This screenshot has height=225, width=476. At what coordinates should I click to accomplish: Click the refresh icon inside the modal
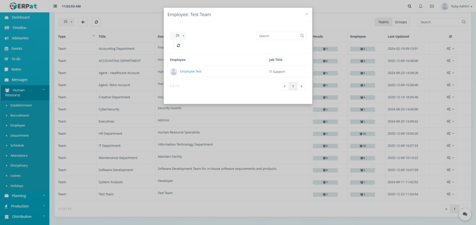pos(179,45)
